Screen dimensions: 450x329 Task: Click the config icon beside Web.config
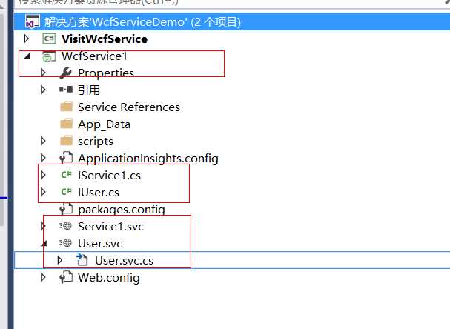click(66, 277)
